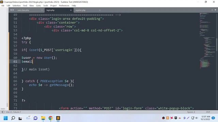
Task: Click the User class name on line 60
Action: (48, 58)
